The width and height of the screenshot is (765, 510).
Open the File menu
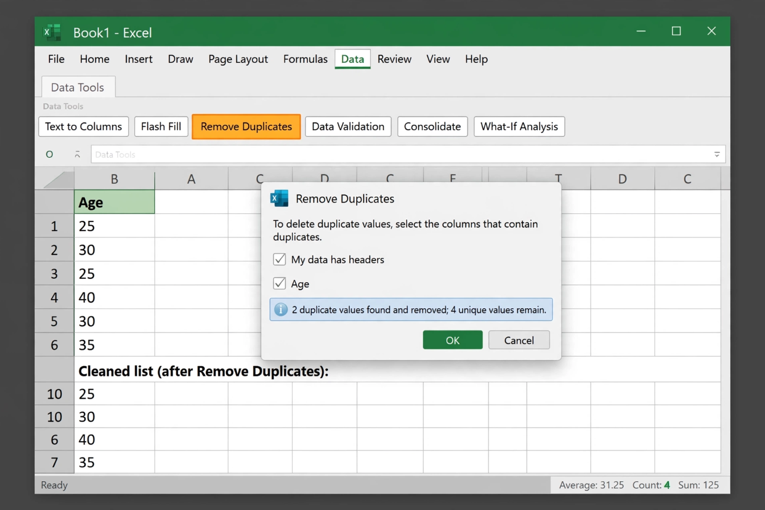pos(56,59)
